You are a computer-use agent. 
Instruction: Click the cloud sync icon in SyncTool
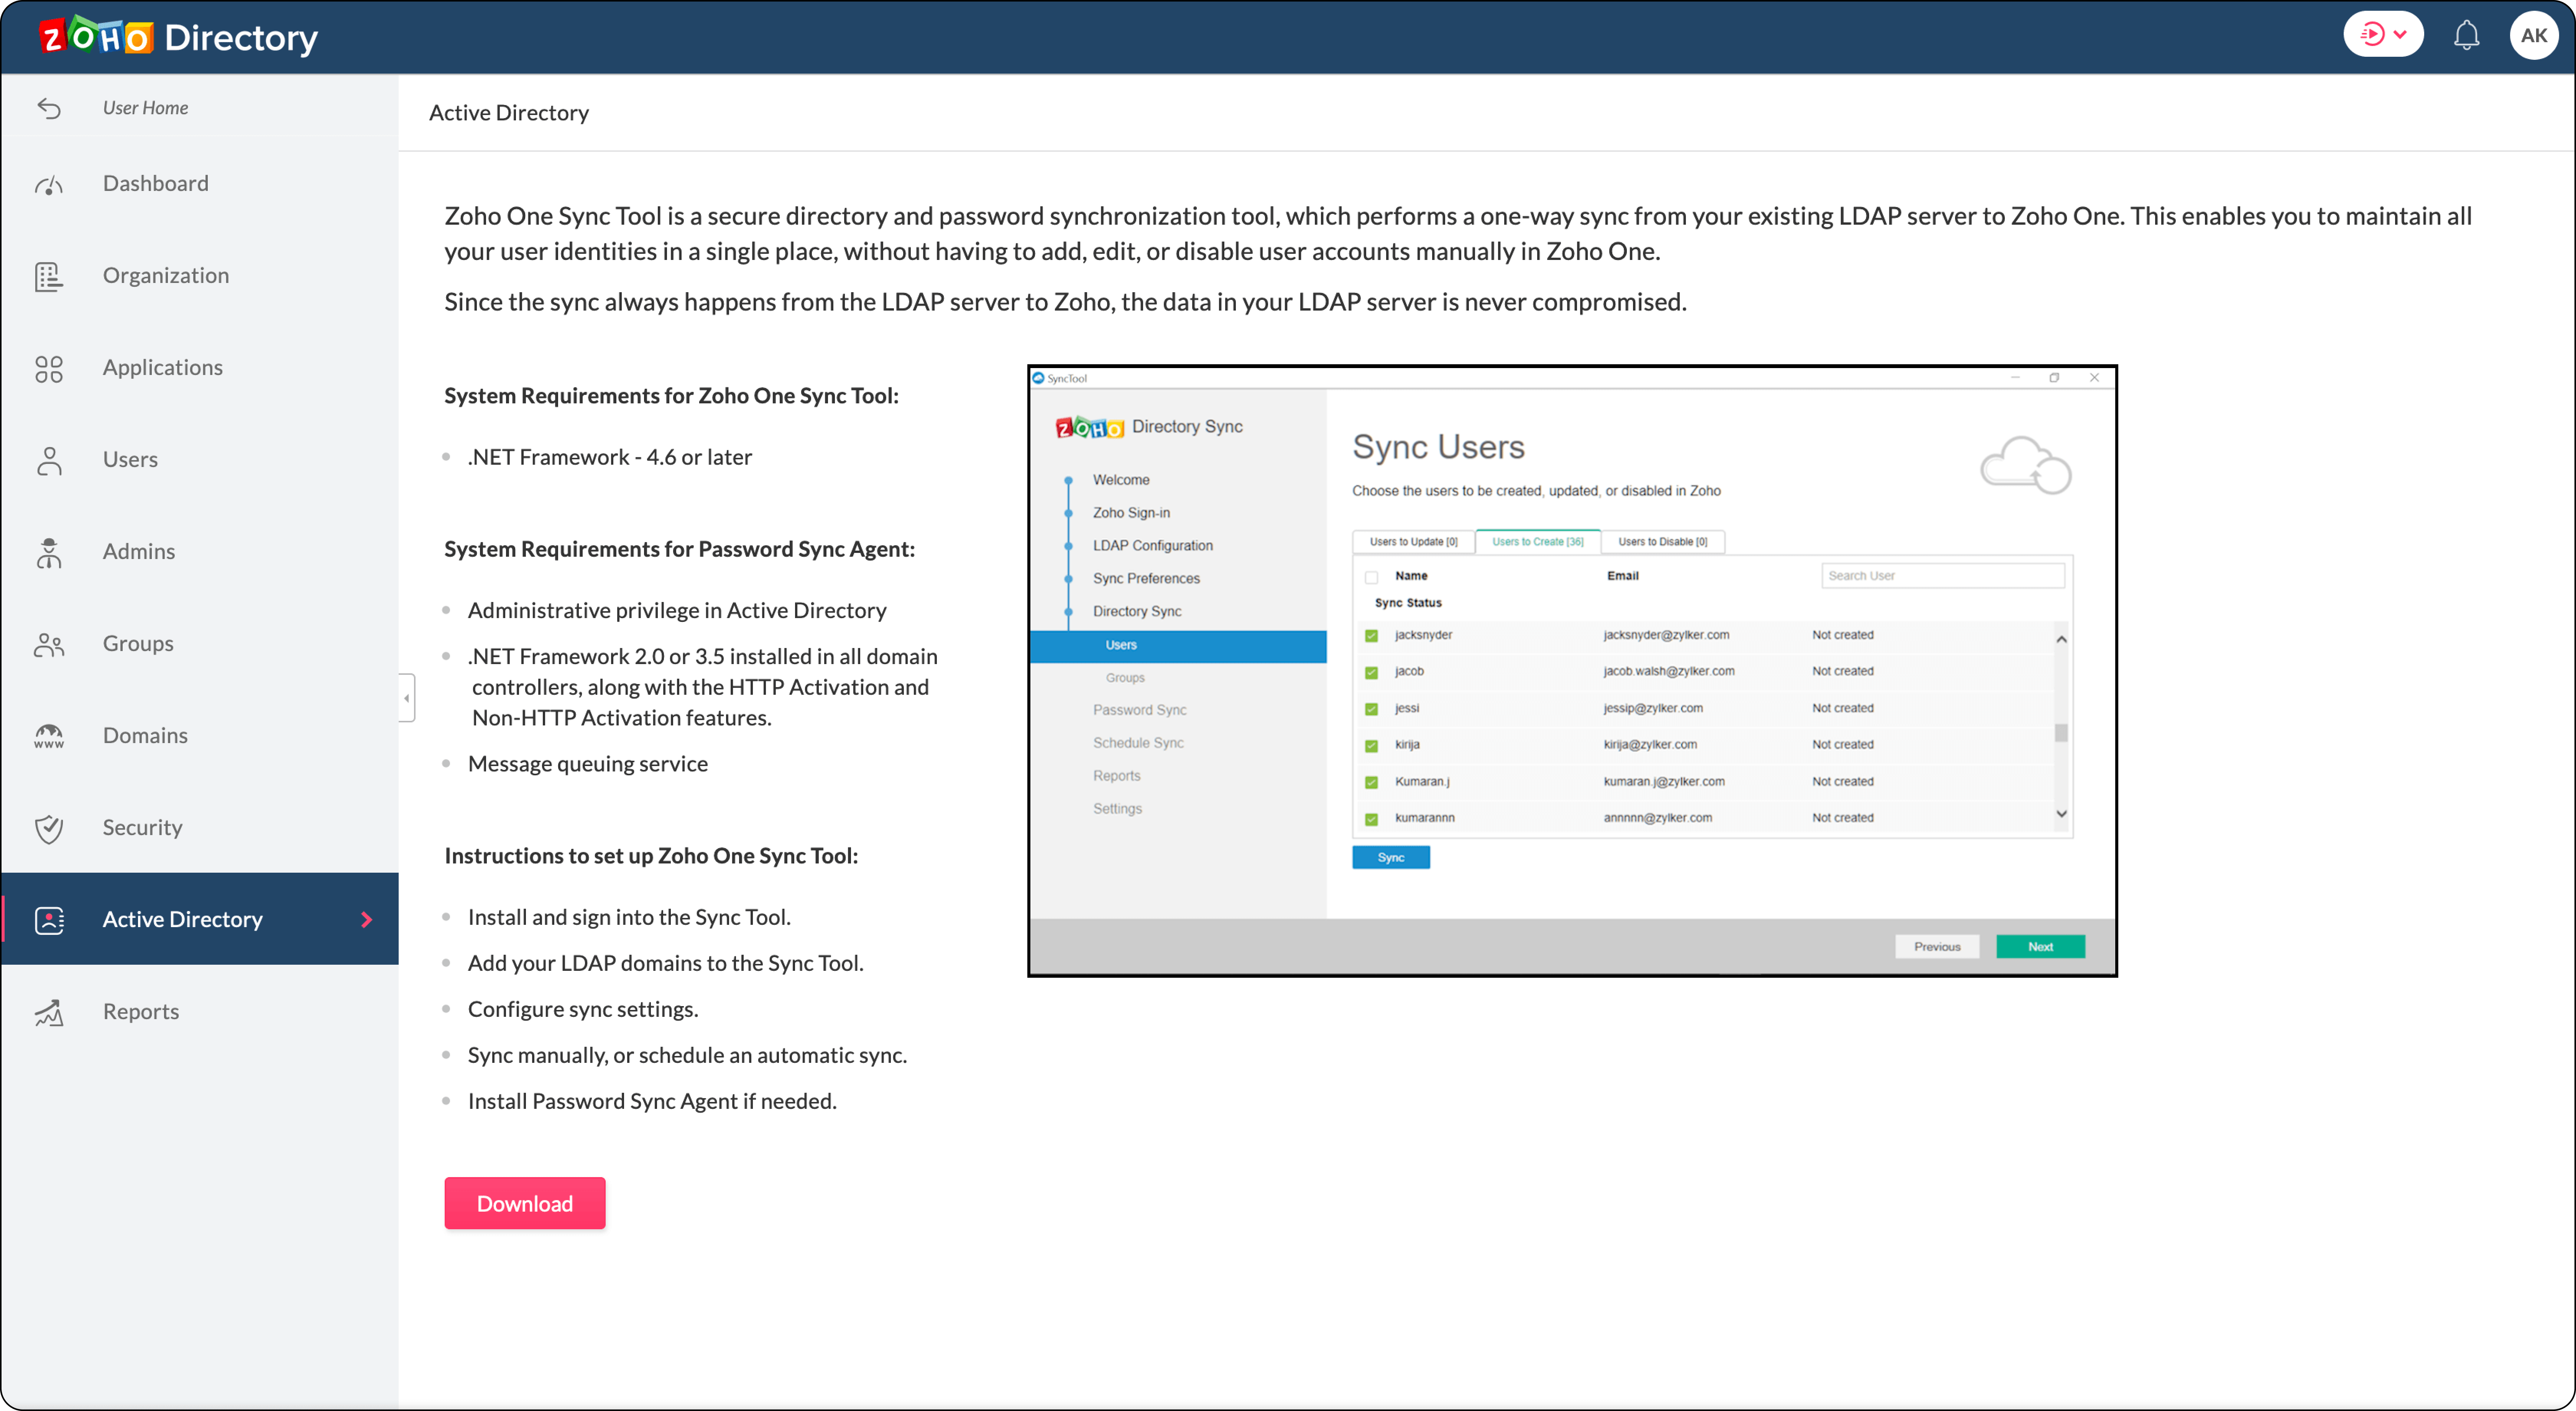2025,465
